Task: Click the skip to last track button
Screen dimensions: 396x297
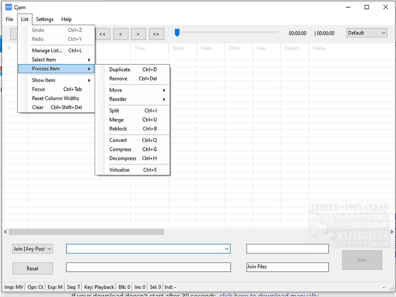Action: [x=156, y=34]
